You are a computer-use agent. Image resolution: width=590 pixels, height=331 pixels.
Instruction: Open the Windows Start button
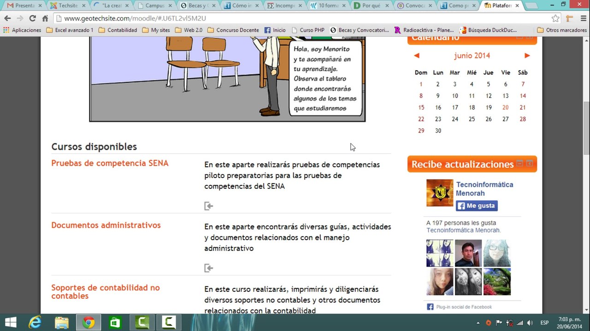pyautogui.click(x=10, y=322)
